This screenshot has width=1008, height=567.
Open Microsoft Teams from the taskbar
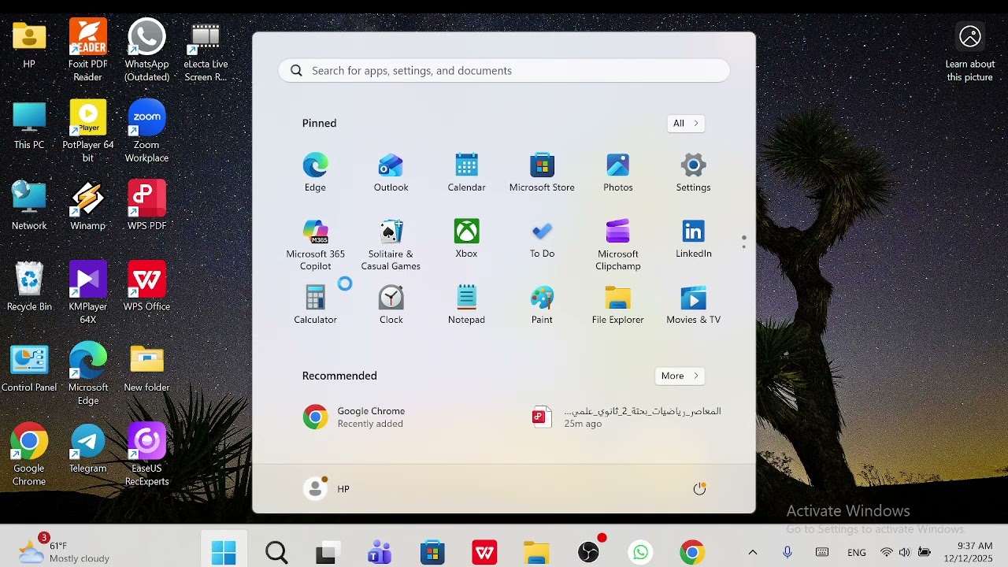tap(380, 552)
